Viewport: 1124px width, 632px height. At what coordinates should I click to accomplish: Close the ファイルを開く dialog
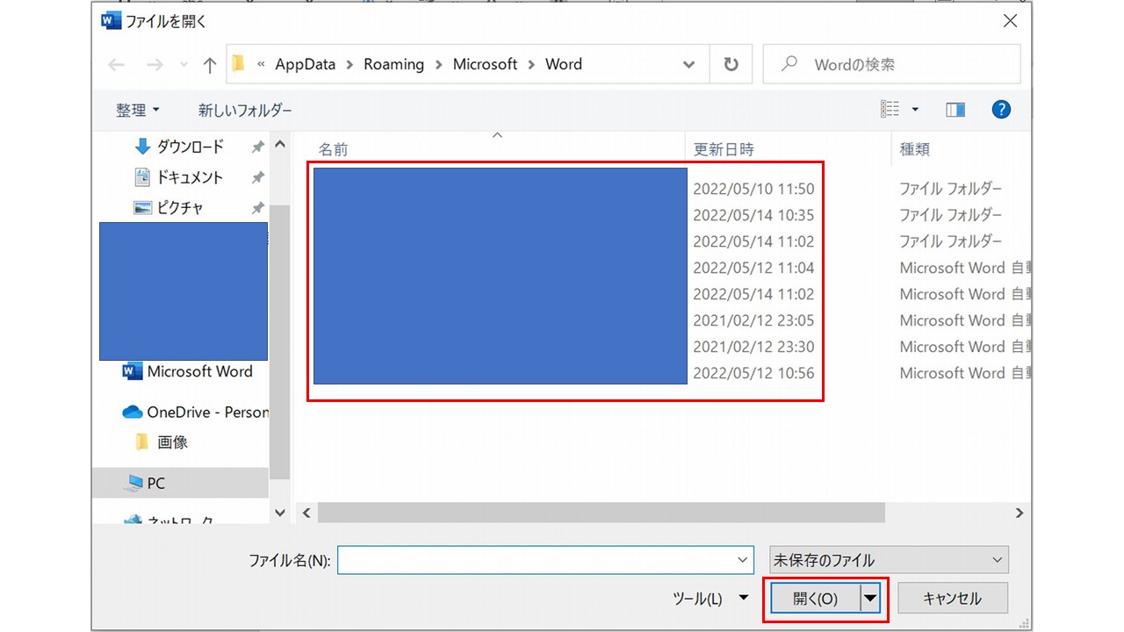[x=1010, y=20]
